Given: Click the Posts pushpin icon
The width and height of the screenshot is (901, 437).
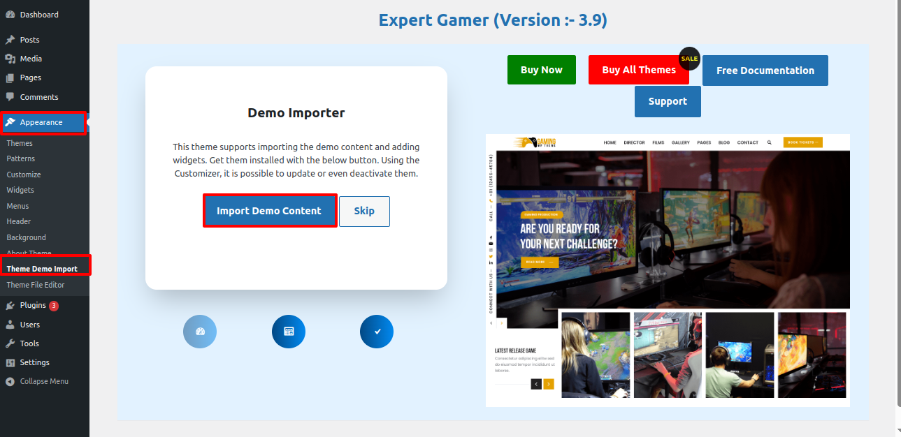Looking at the screenshot, I should [10, 40].
